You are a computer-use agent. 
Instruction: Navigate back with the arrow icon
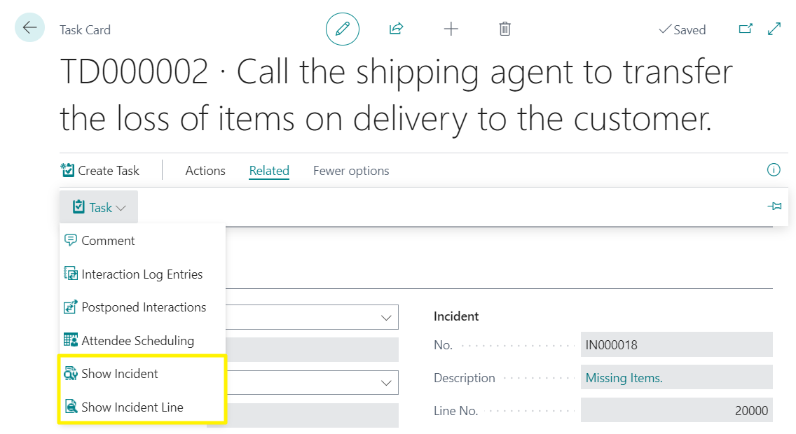pyautogui.click(x=29, y=27)
